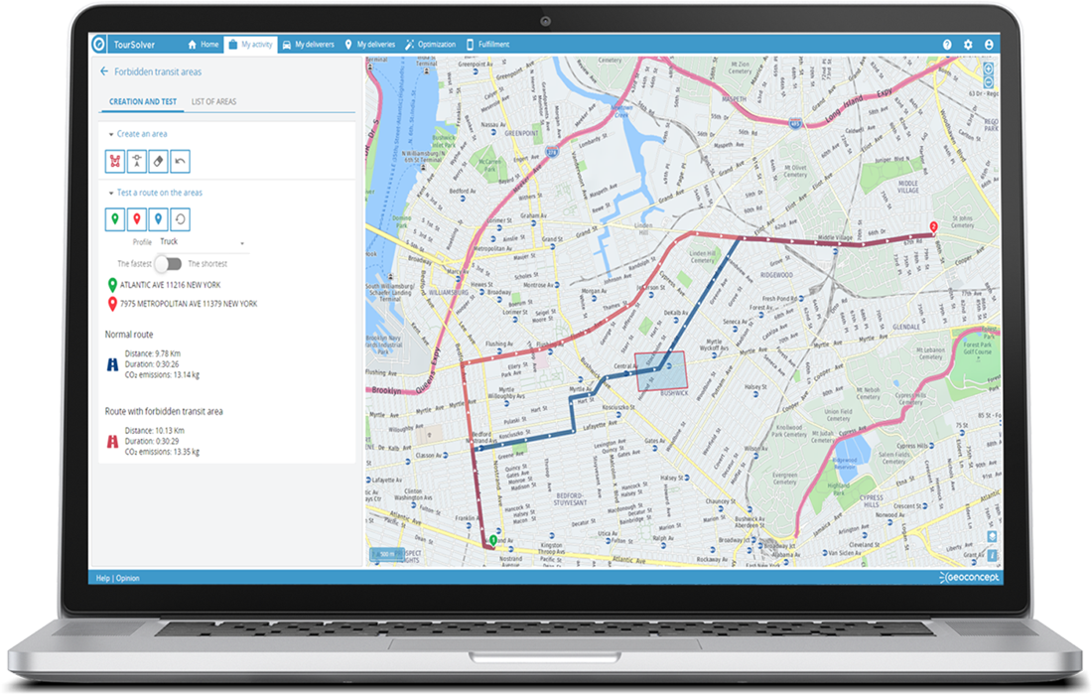Screen dimensions: 1092x694
Task: Click the Distance: 10.13 Km value
Action: pyautogui.click(x=155, y=430)
